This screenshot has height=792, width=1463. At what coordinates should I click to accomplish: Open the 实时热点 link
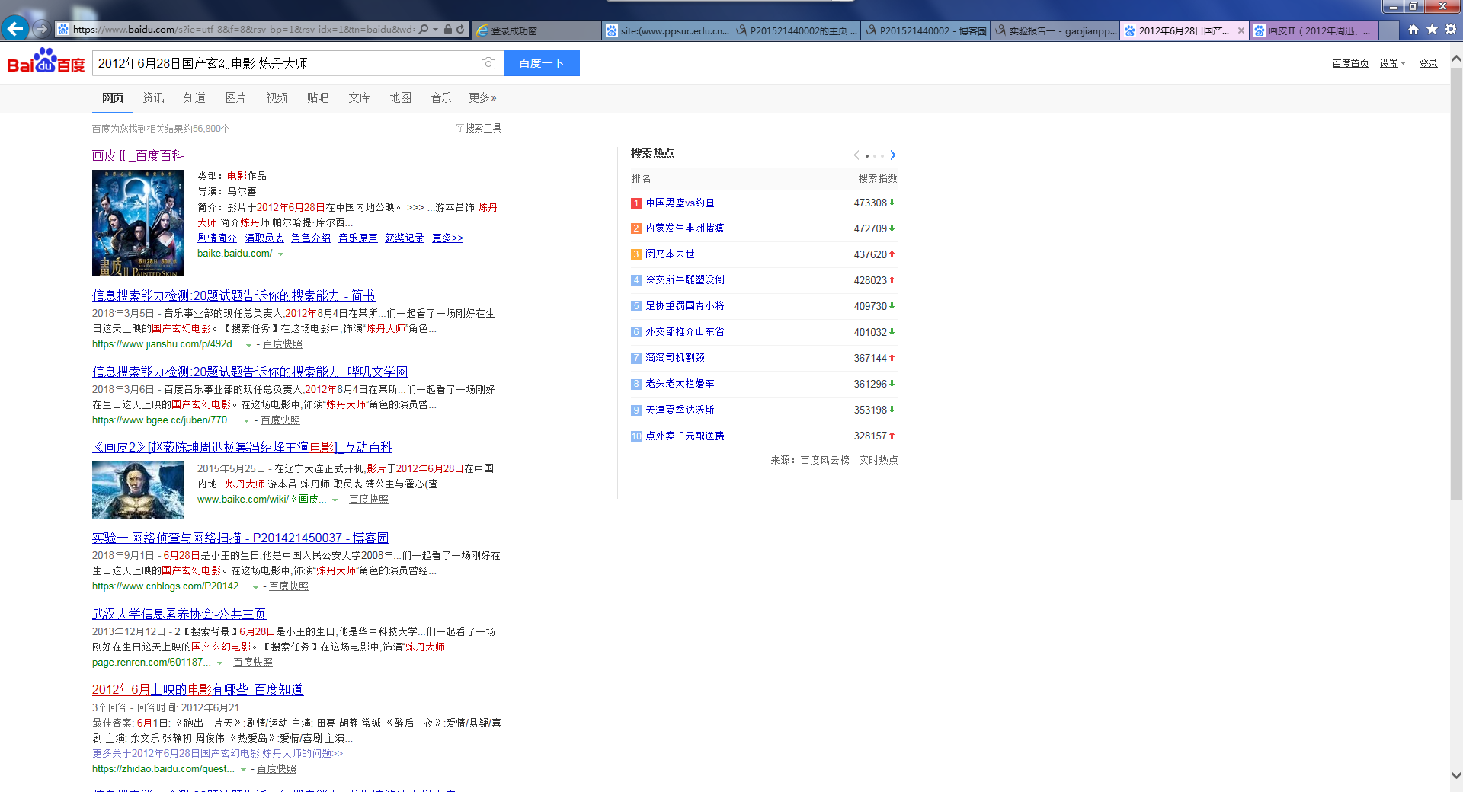pyautogui.click(x=879, y=460)
